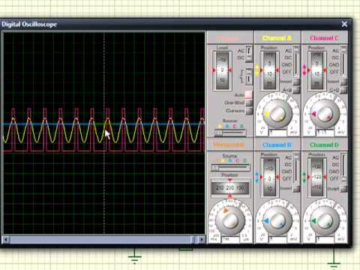Viewport: 360px width, 270px height.
Task: Click the Channel A Position thumbwheel
Action: point(269,70)
